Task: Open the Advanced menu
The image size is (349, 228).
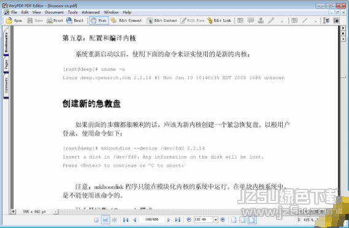Action: (x=91, y=12)
